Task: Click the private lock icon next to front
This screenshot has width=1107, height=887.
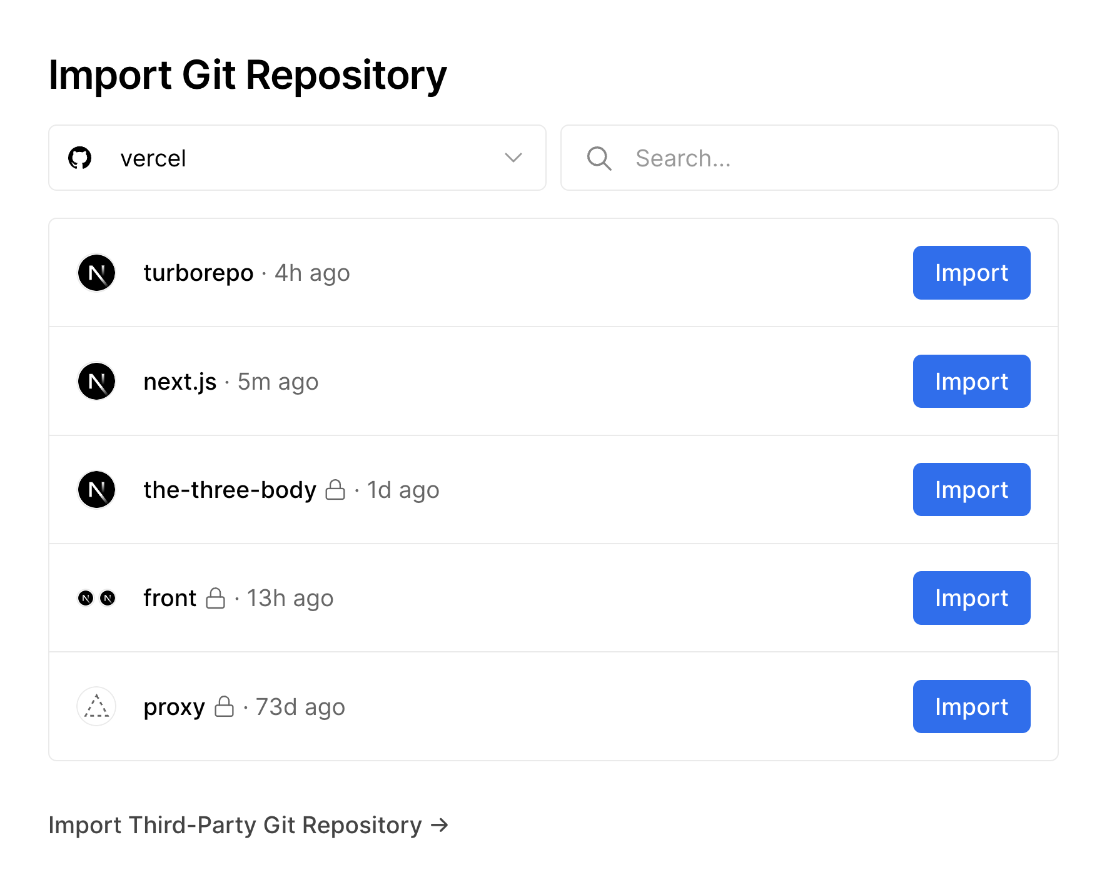Action: click(215, 599)
